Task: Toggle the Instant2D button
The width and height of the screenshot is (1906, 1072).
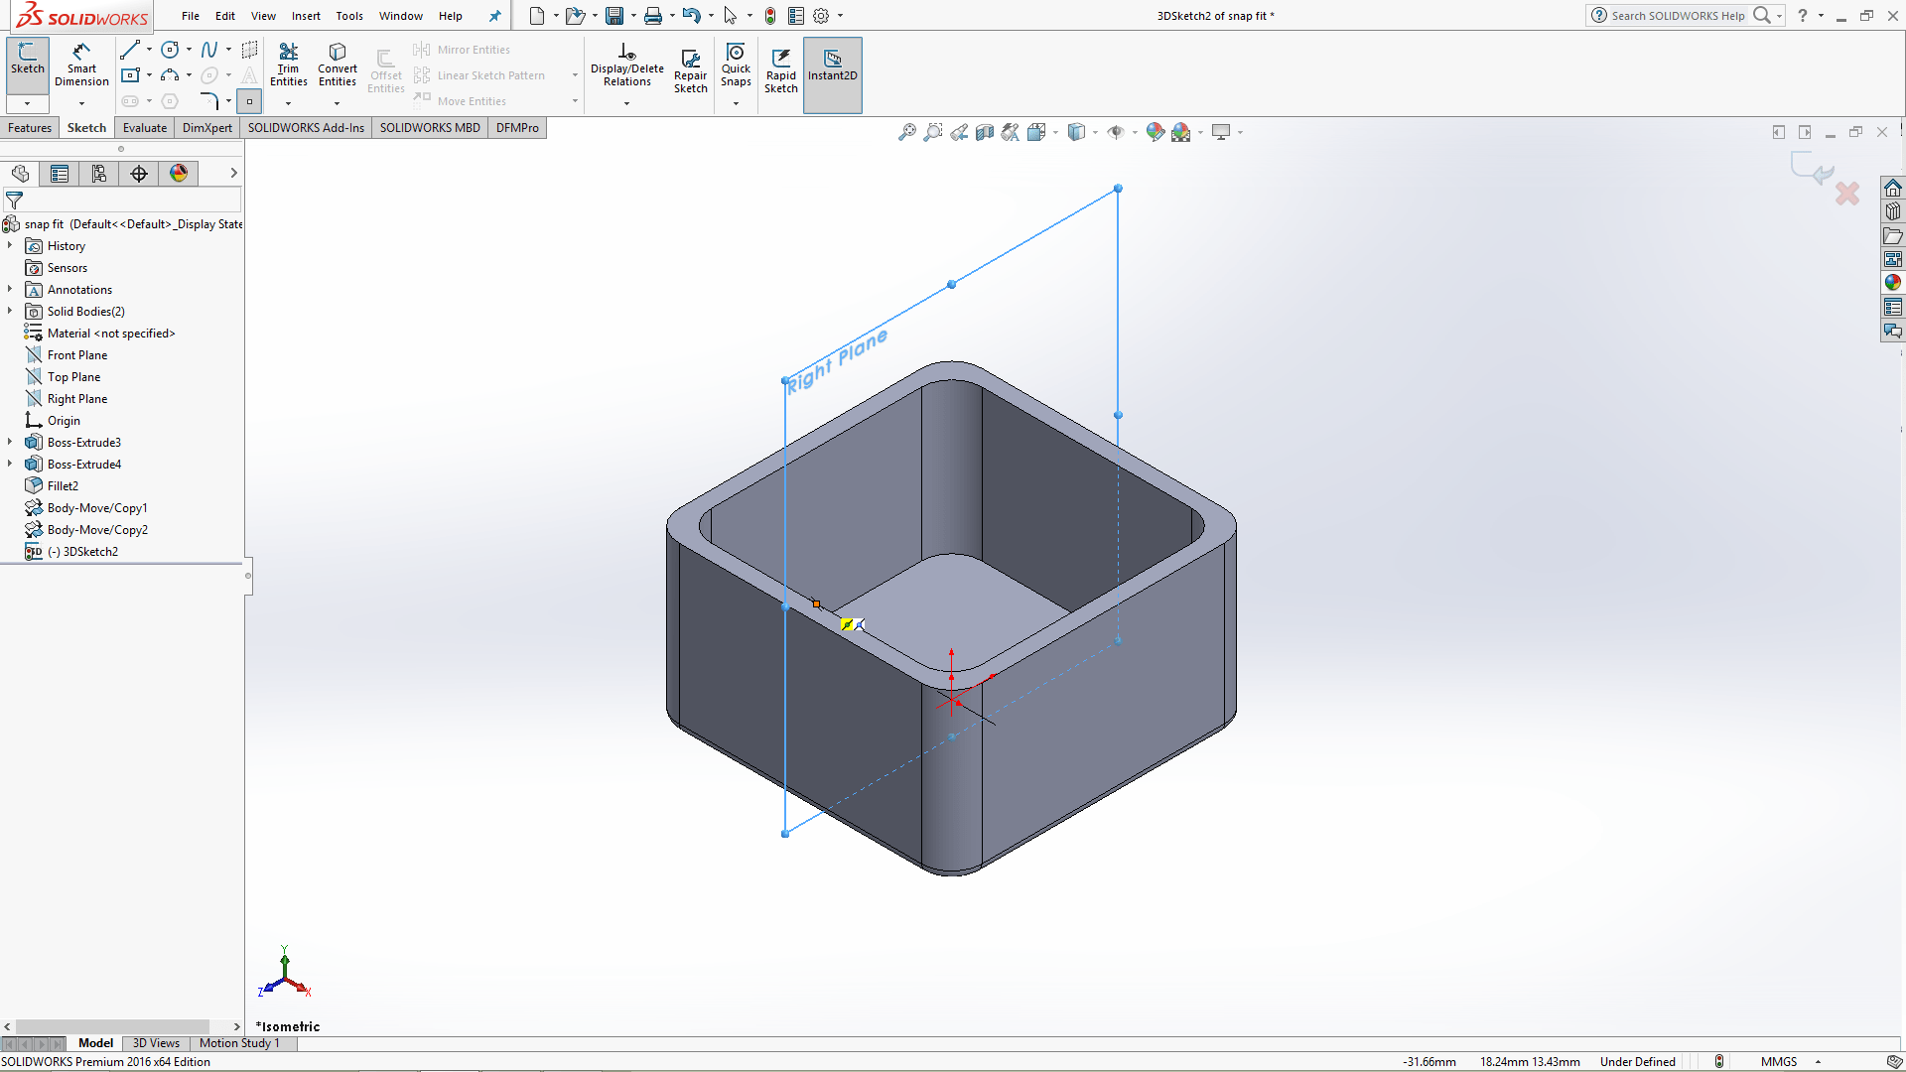Action: click(833, 74)
